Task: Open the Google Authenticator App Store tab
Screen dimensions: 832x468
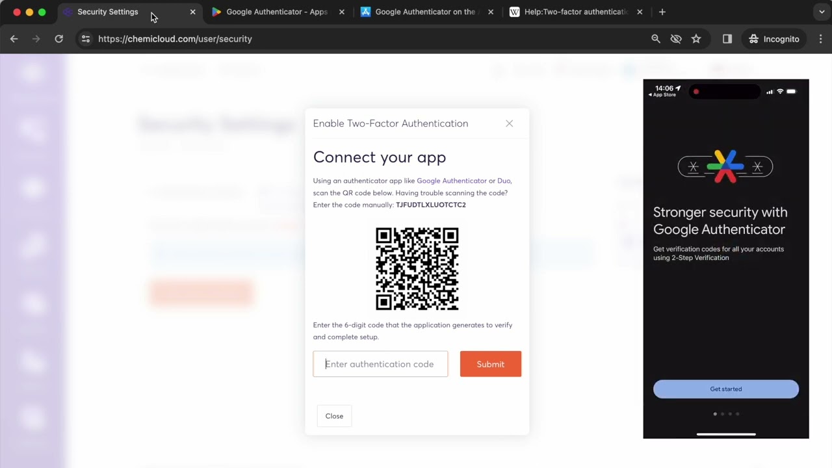Action: (426, 12)
